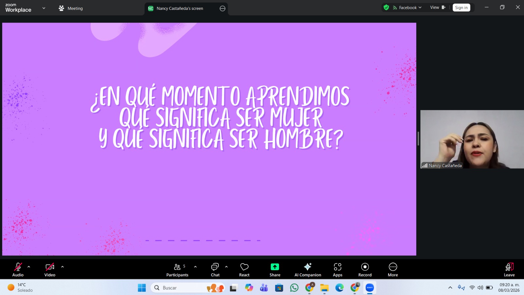Open the Chat panel
The height and width of the screenshot is (295, 524).
click(215, 270)
